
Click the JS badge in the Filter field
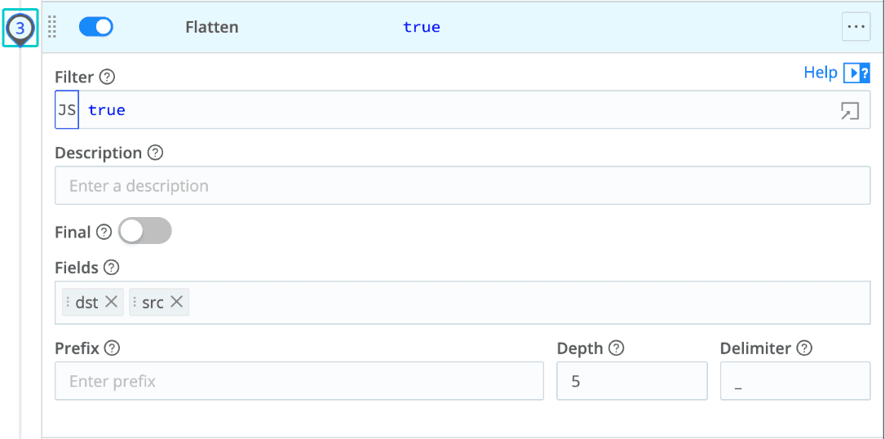click(67, 109)
